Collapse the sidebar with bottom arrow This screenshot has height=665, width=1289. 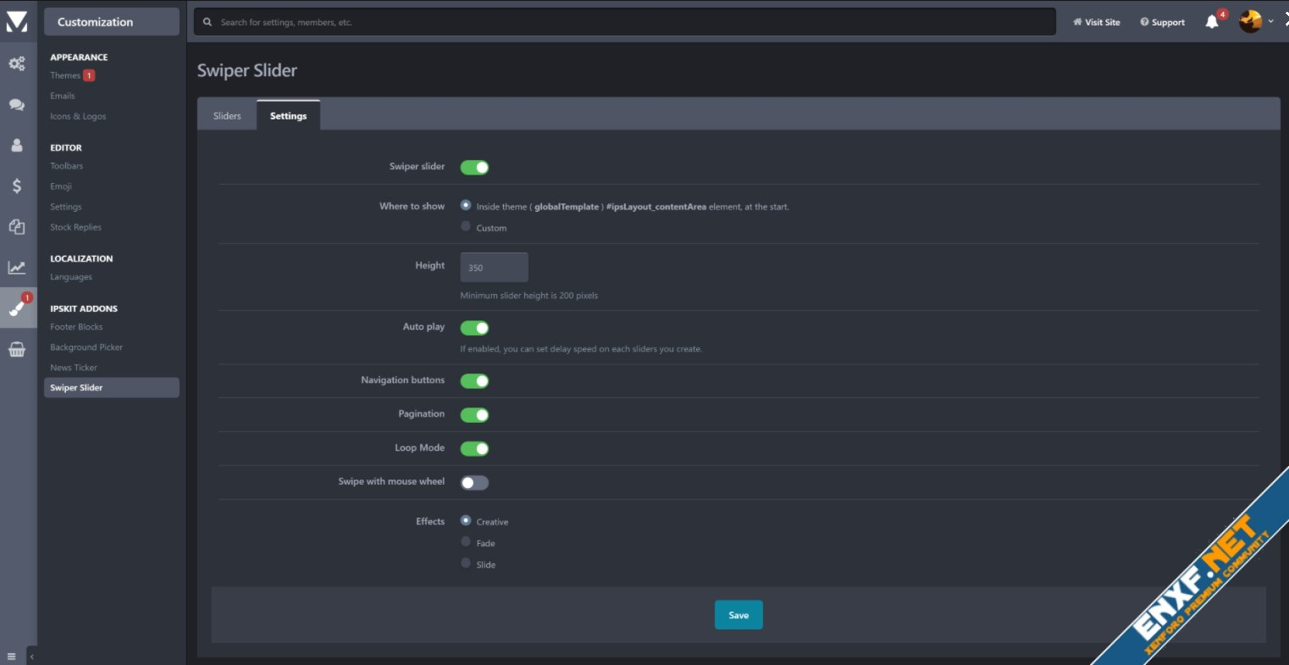[31, 657]
